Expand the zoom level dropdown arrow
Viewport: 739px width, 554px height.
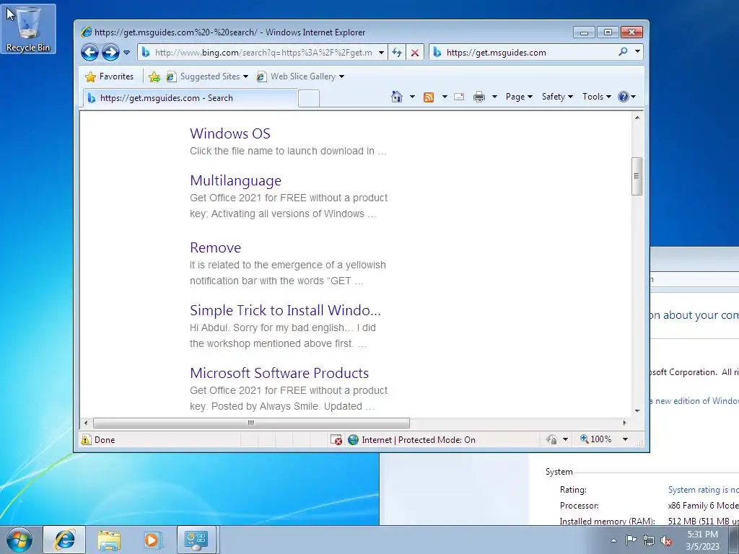click(x=625, y=439)
